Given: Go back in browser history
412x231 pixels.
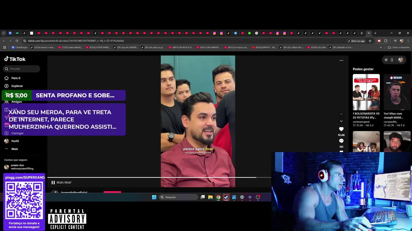Looking at the screenshot, I should click(4, 41).
